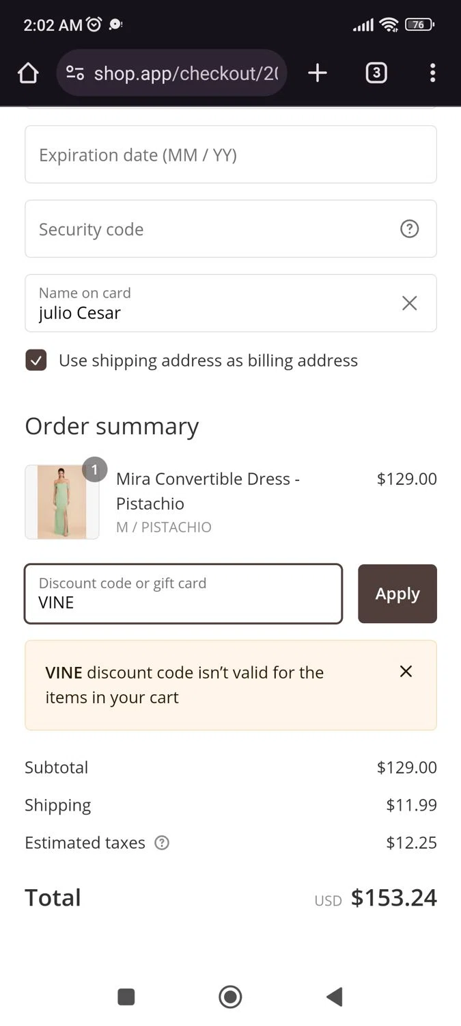Screen dimensions: 461x1026
Task: Tap the Security code field
Action: click(205, 229)
